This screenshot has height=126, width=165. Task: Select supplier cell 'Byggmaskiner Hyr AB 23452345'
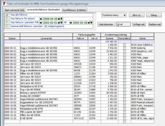(46, 102)
